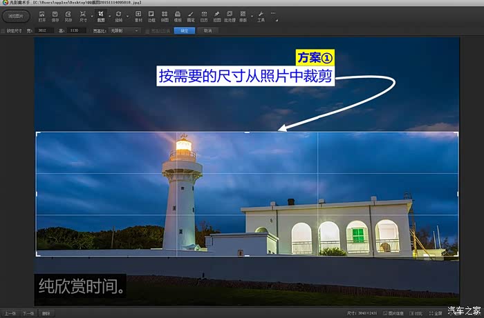Click 全屏 fullscreen in the status bar
484x318 pixels.
pyautogui.click(x=436, y=313)
